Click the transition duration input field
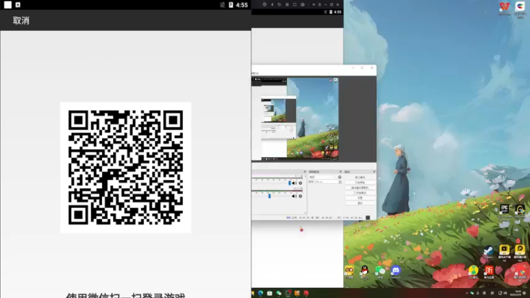Image resolution: width=530 pixels, height=298 pixels. [x=327, y=181]
